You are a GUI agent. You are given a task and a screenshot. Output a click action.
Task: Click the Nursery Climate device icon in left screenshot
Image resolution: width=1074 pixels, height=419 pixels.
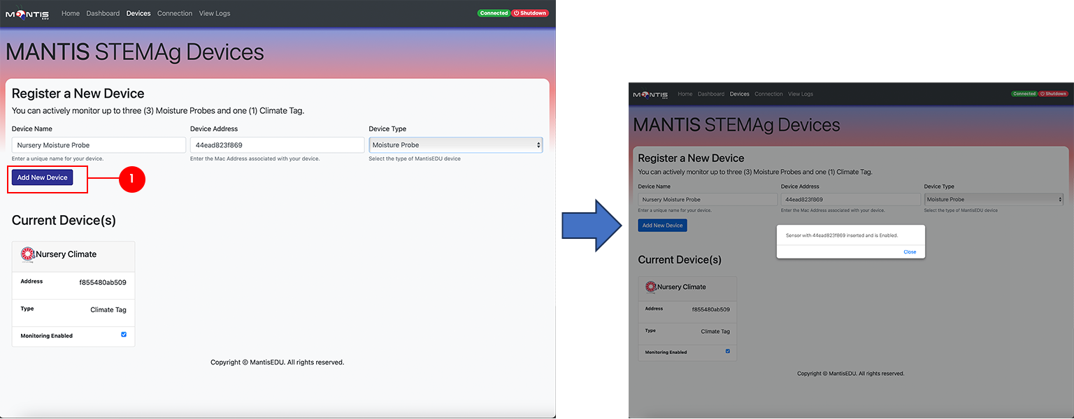[x=28, y=254]
